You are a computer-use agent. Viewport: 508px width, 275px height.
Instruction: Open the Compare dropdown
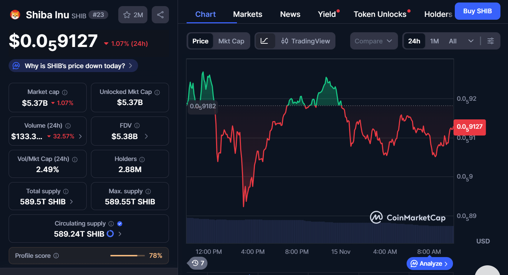374,41
